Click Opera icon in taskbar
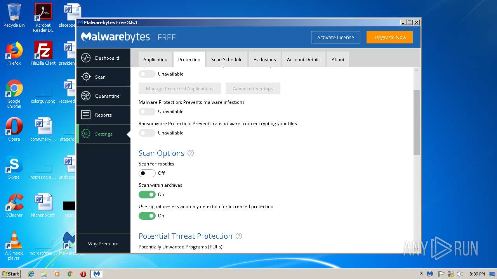Viewport: 497px width, 279px height. pos(83,274)
